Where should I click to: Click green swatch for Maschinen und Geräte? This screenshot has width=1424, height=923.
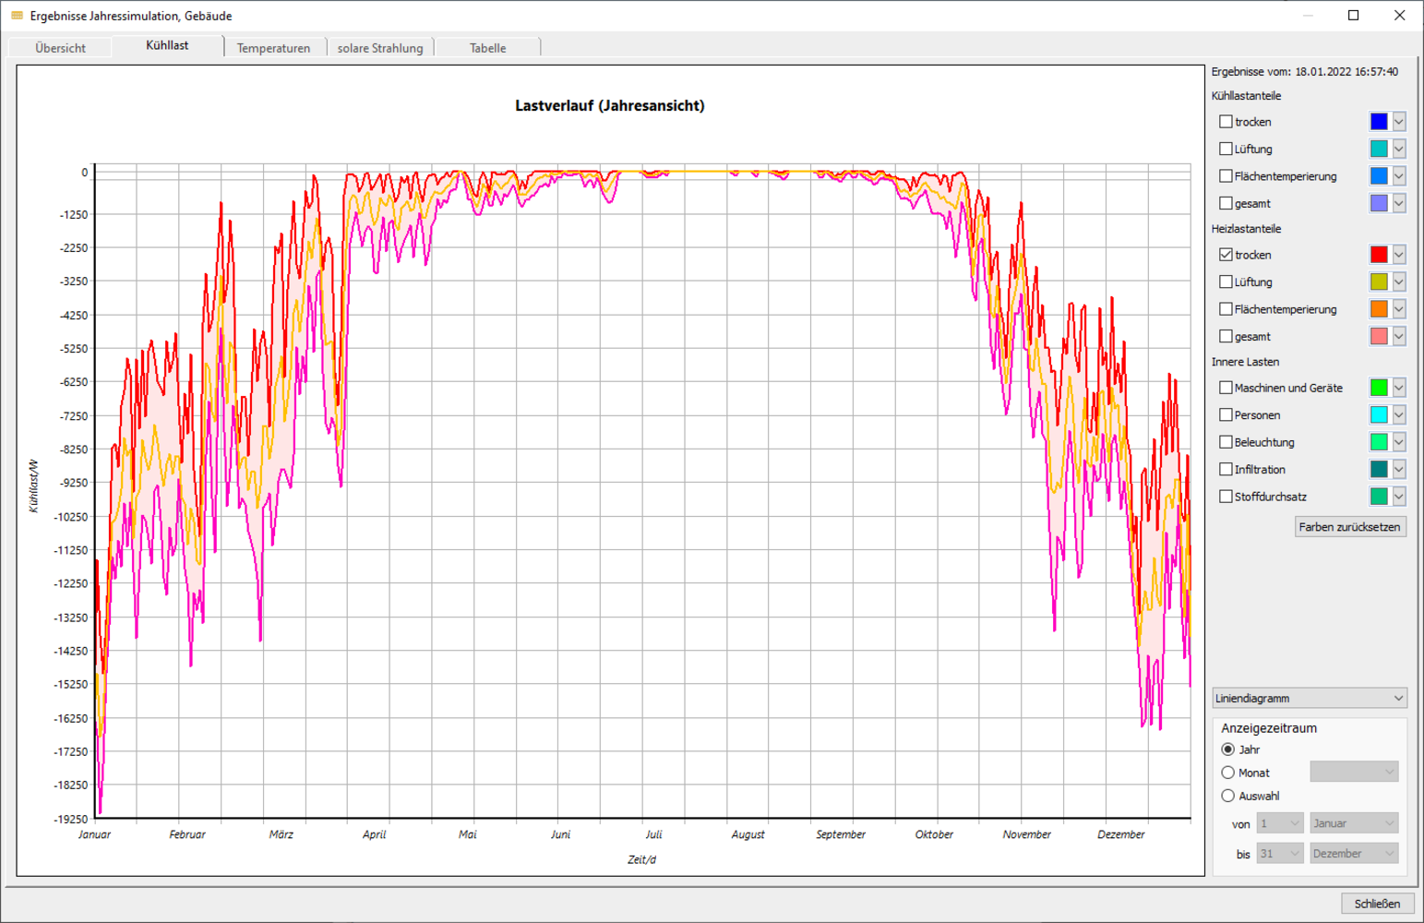[x=1379, y=388]
